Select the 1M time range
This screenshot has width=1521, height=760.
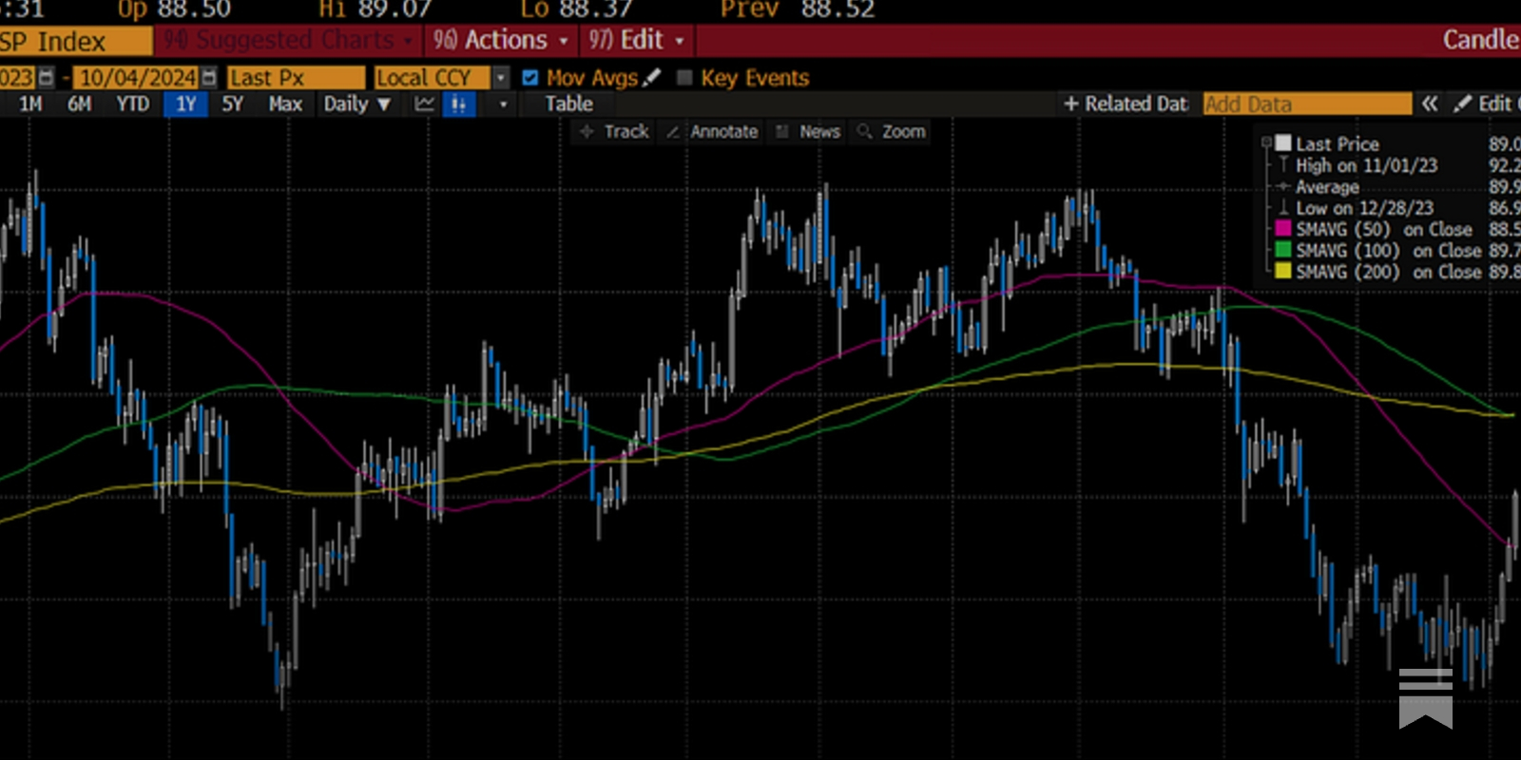pyautogui.click(x=31, y=104)
